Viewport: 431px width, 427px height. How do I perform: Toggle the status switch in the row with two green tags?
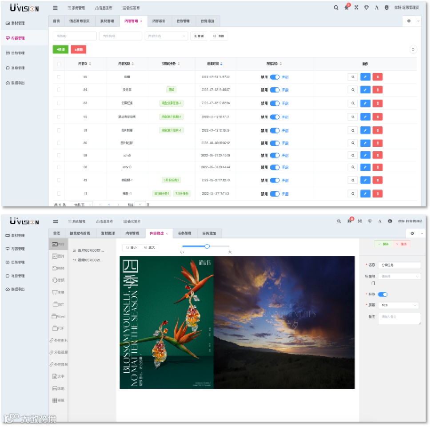tap(275, 194)
